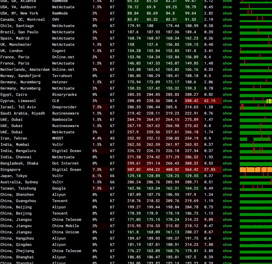Click latency graph for Taiwan, Taichung
Viewport: 272px width, 264px height.
tap(256, 188)
